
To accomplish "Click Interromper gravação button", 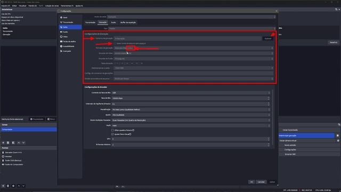I will pos(307,135).
